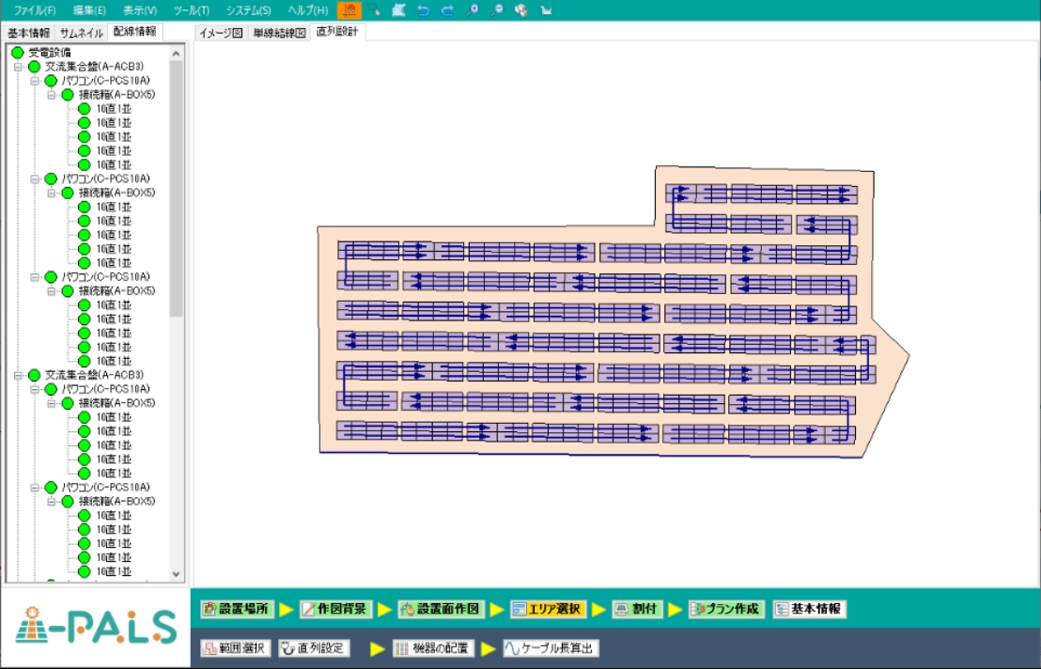Collapse the topmost パワコン(C-PCS10A) node

(x=35, y=81)
